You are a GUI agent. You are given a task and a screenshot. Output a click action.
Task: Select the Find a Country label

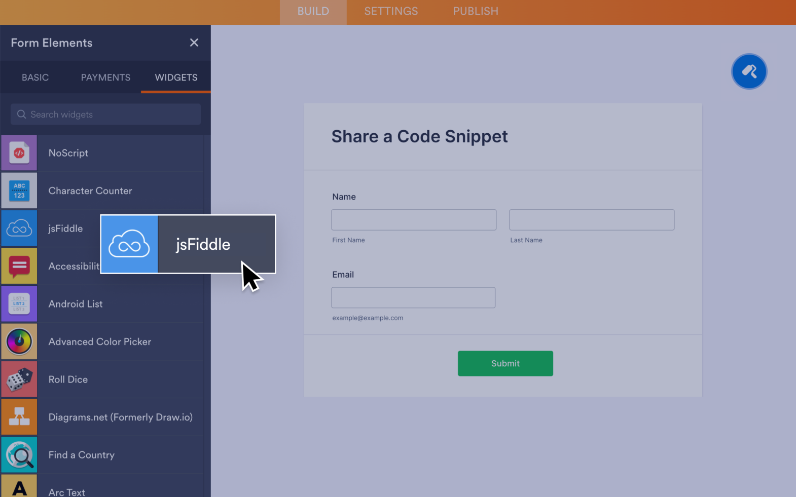click(x=82, y=455)
